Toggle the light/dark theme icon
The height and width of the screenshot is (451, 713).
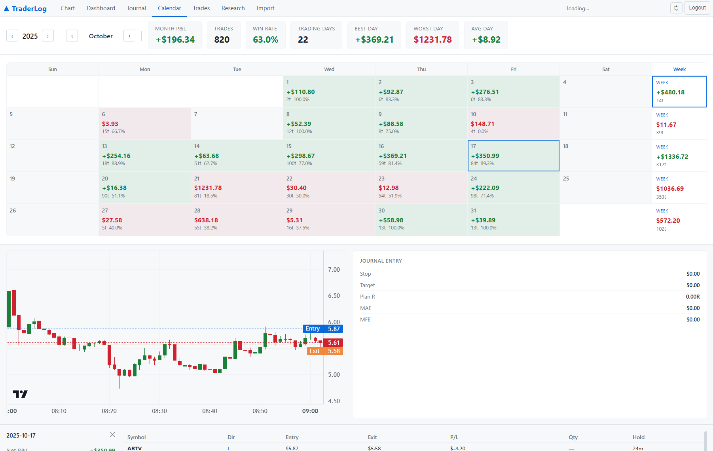676,8
